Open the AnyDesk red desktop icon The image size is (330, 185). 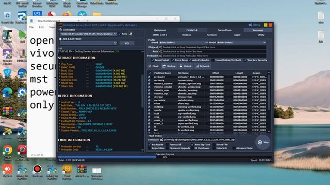point(7,169)
